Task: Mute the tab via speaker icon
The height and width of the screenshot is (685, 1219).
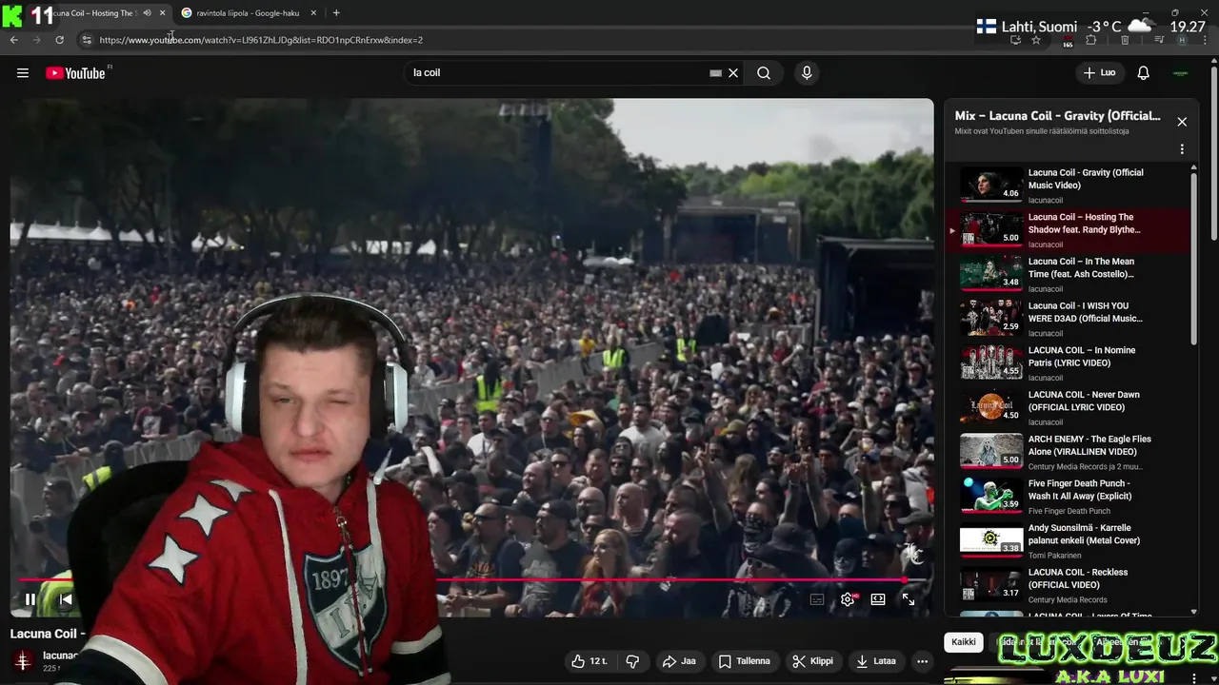Action: pos(147,13)
